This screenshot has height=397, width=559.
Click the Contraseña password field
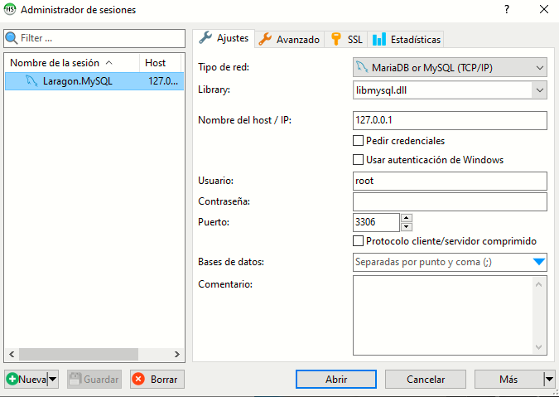coord(450,201)
